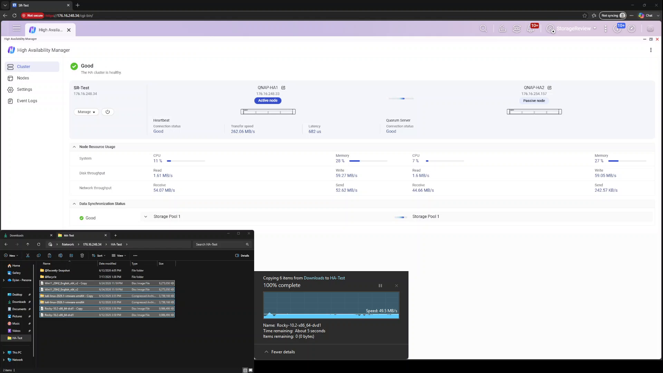The height and width of the screenshot is (373, 663).
Task: Open the QTS search magnifier icon
Action: (x=483, y=29)
